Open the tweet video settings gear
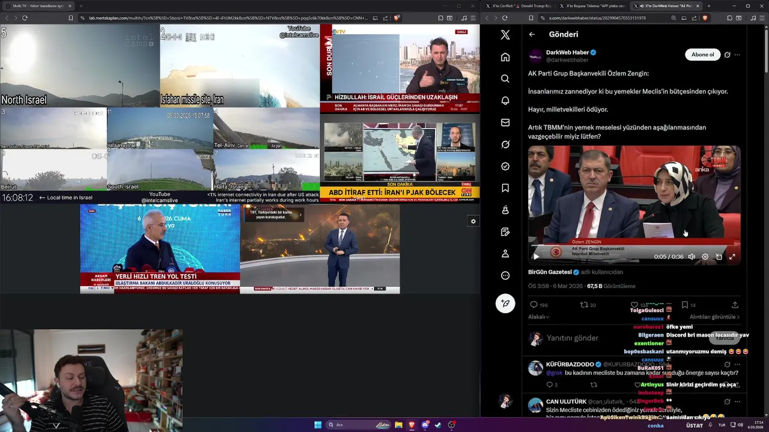The height and width of the screenshot is (432, 769). (705, 257)
